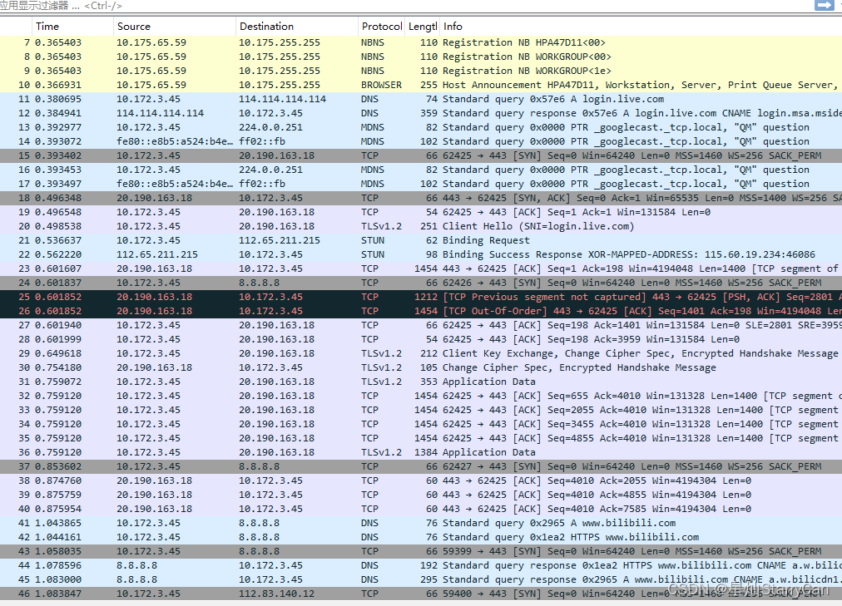Click the display filter input field
This screenshot has width=842, height=606.
coord(333,7)
